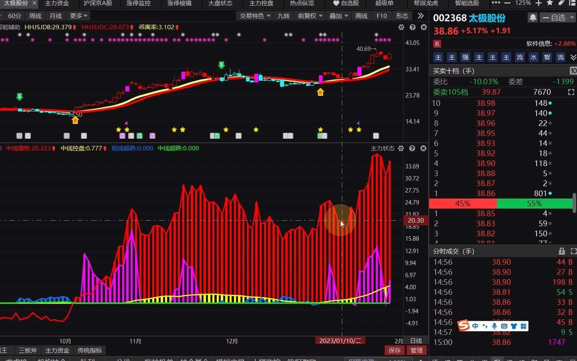Viewport: 577px width, 361px height.
Task: Click the star favorite icon in top bar
Action: pos(550,3)
